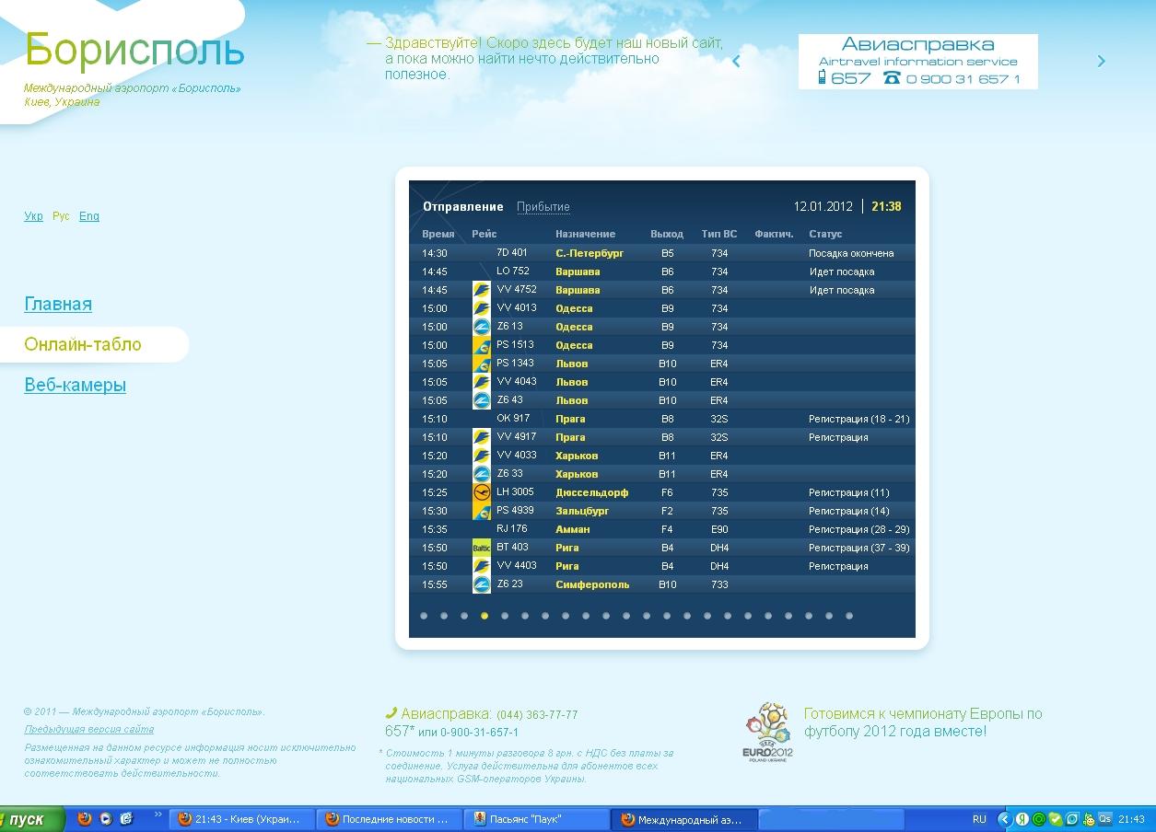Click the left arrow beside the Авиасправка banner
Screen dimensions: 1156x832
(x=736, y=62)
